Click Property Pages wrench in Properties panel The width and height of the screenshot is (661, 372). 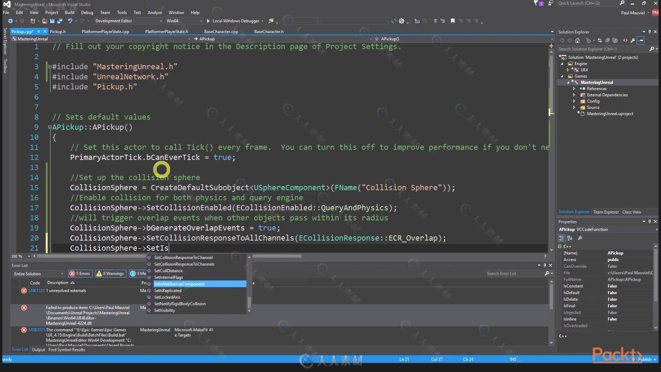(x=580, y=238)
